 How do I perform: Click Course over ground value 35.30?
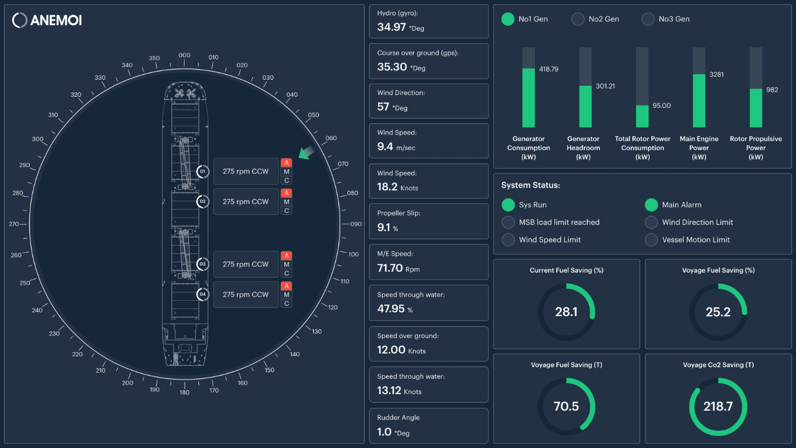pos(392,67)
